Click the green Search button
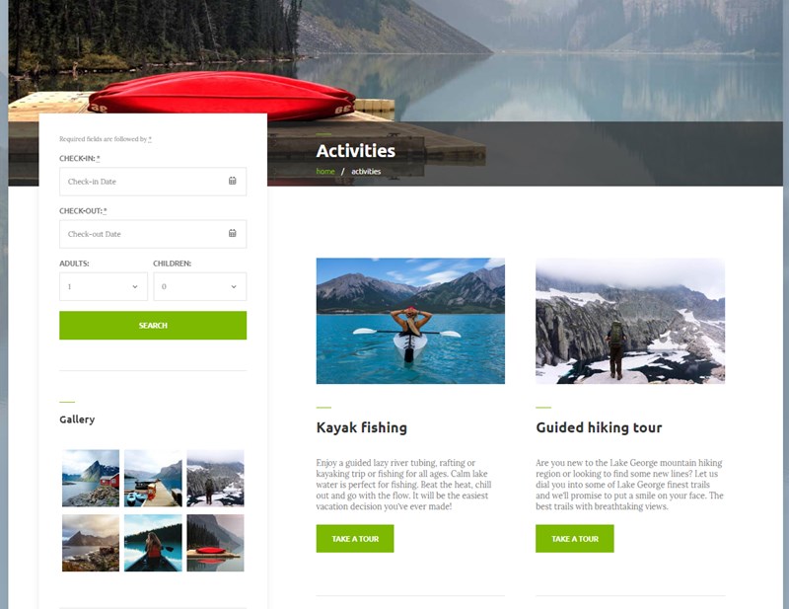The image size is (789, 609). [x=153, y=326]
